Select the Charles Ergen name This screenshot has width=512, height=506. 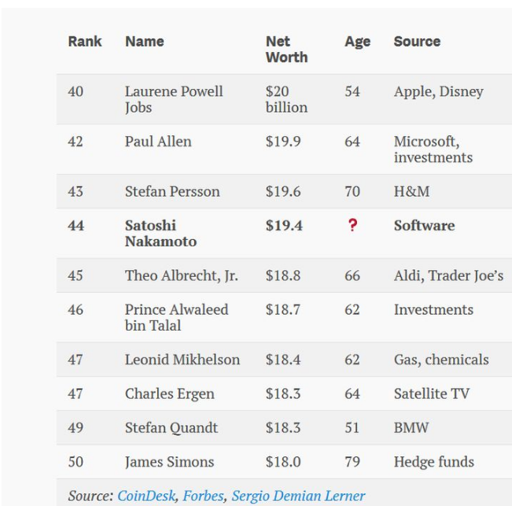coord(171,393)
